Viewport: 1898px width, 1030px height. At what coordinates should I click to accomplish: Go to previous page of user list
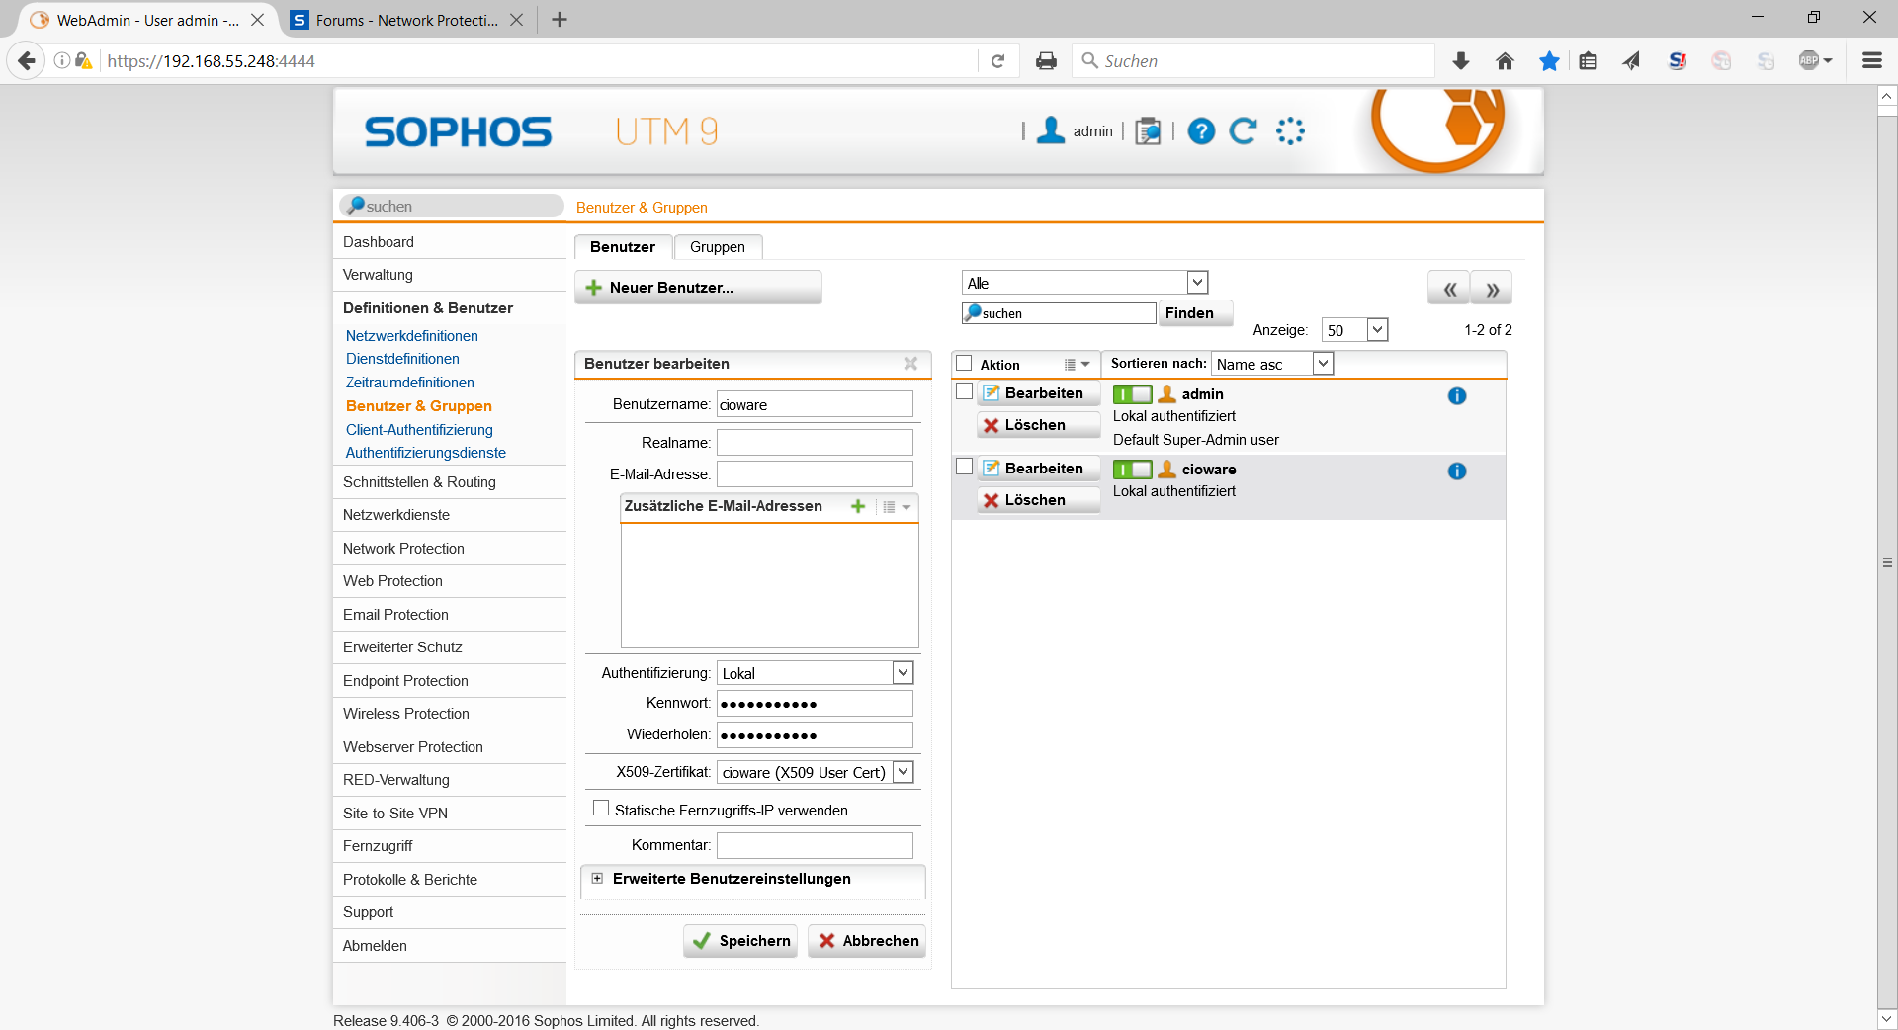click(x=1449, y=289)
